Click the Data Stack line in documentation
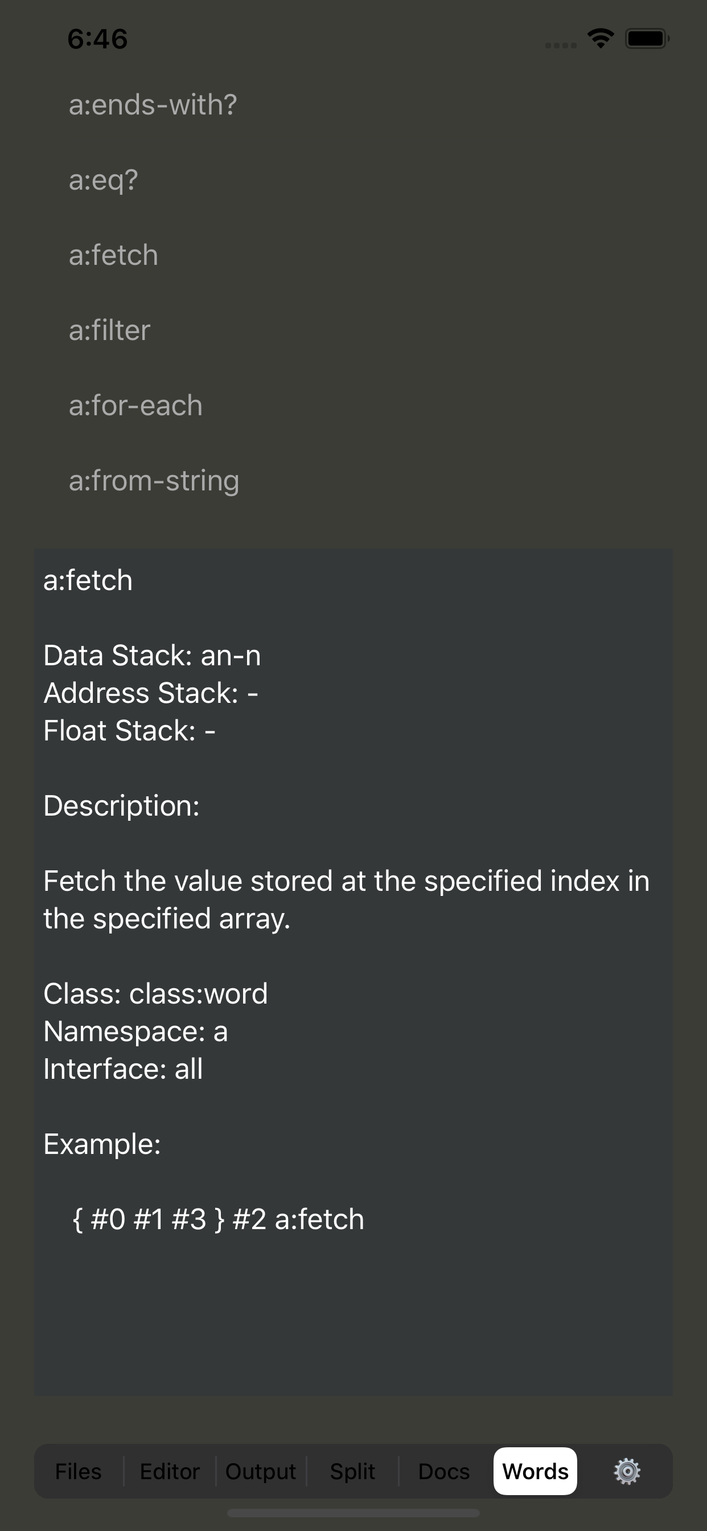The height and width of the screenshot is (1531, 707). click(x=152, y=656)
